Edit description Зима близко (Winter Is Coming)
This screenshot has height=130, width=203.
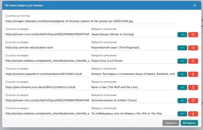(x=133, y=34)
